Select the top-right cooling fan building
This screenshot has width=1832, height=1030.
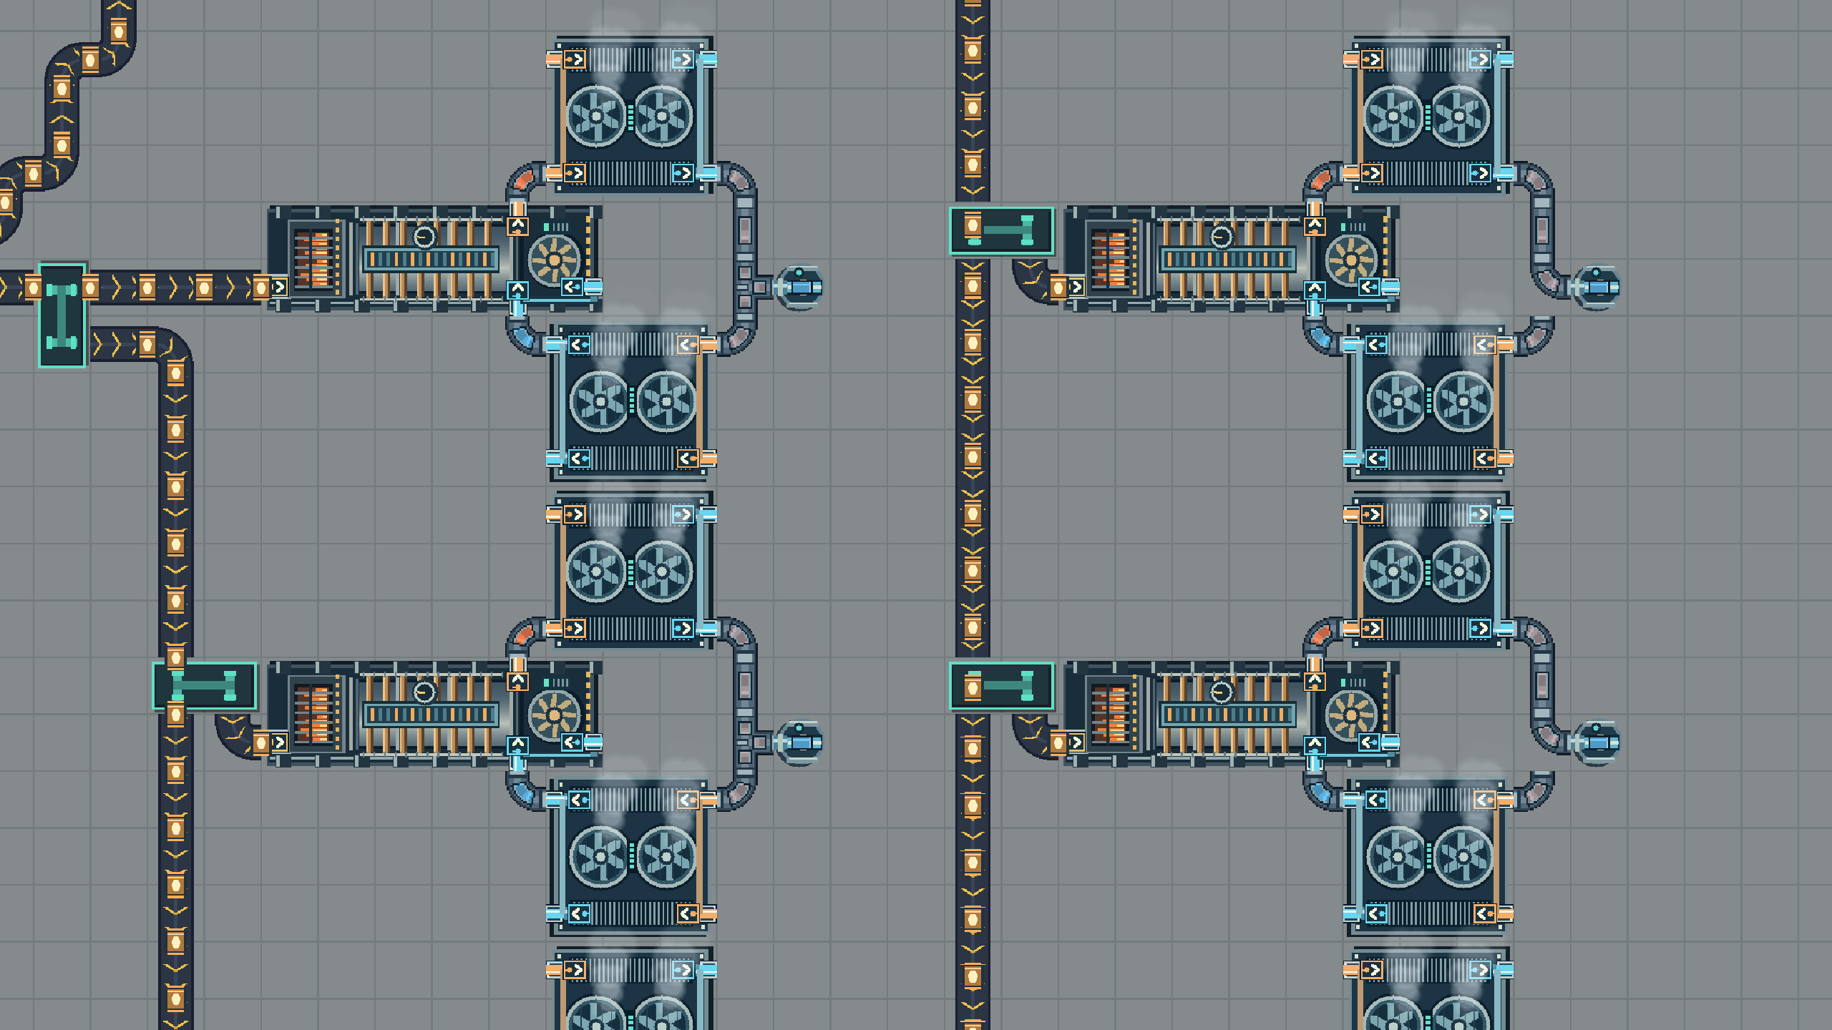pyautogui.click(x=1431, y=115)
